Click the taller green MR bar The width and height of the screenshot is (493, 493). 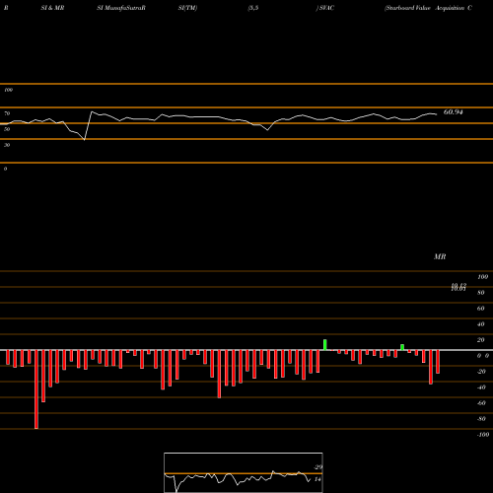(x=325, y=345)
